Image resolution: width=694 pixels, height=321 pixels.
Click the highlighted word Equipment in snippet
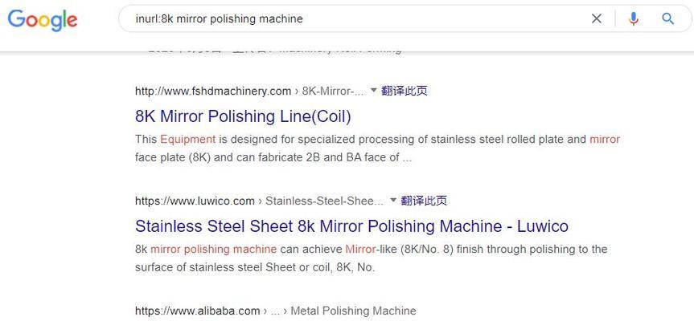click(187, 140)
